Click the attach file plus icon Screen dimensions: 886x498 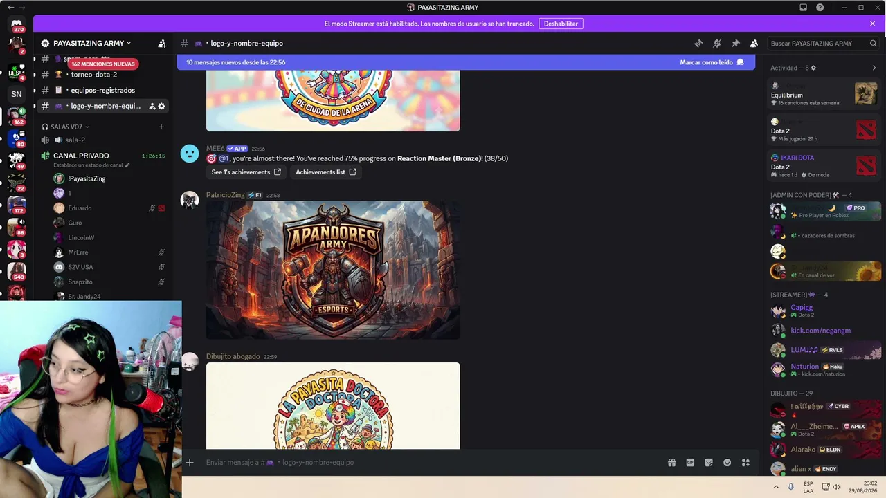190,462
